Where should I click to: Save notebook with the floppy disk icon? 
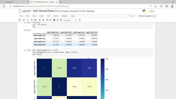pos(20,20)
